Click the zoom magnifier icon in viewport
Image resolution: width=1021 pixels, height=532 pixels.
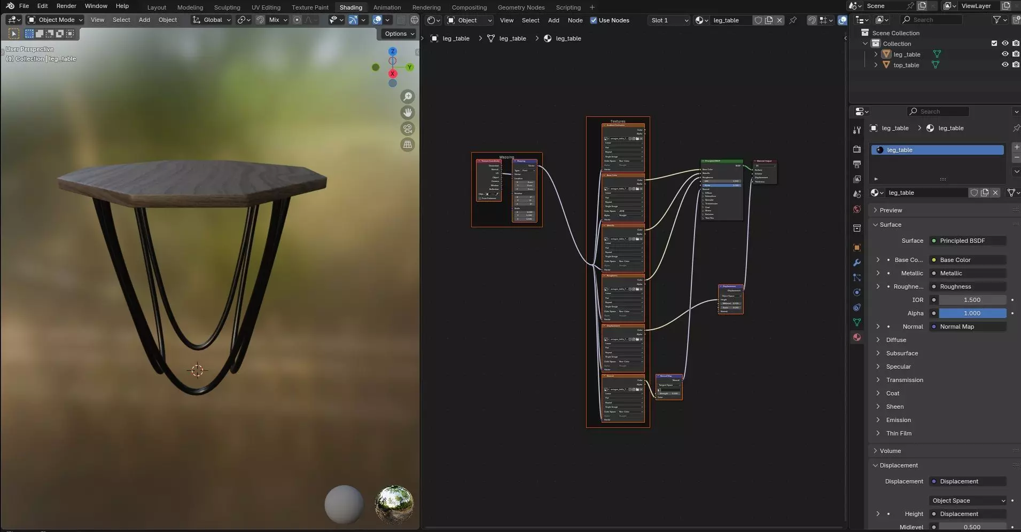(408, 97)
